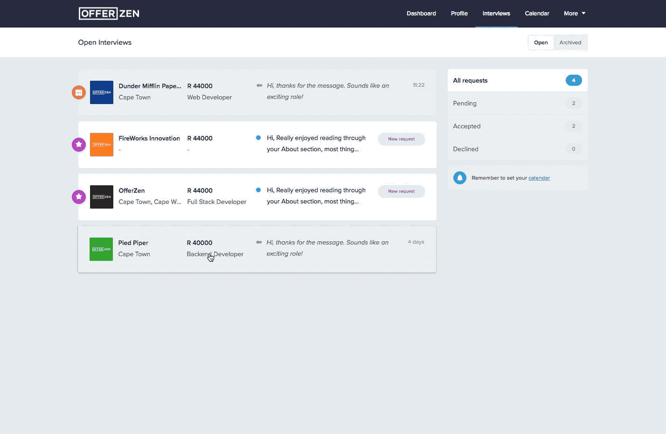This screenshot has width=666, height=434.
Task: Click the unread blue dot on OfferZen row
Action: tap(258, 190)
